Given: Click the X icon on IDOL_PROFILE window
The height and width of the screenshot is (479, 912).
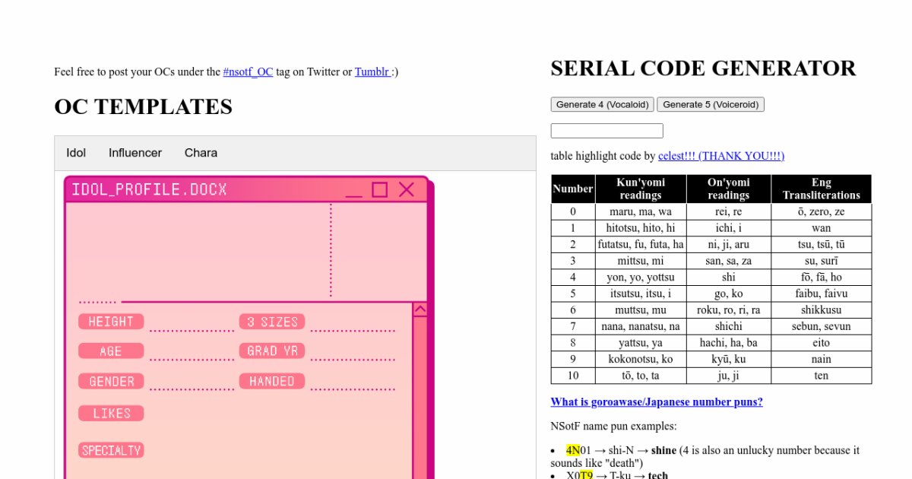Looking at the screenshot, I should click(x=407, y=189).
